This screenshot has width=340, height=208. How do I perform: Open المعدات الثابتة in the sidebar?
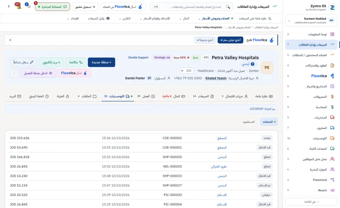311,149
